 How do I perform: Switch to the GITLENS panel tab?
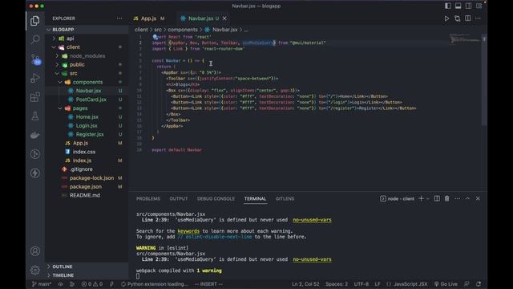point(285,198)
